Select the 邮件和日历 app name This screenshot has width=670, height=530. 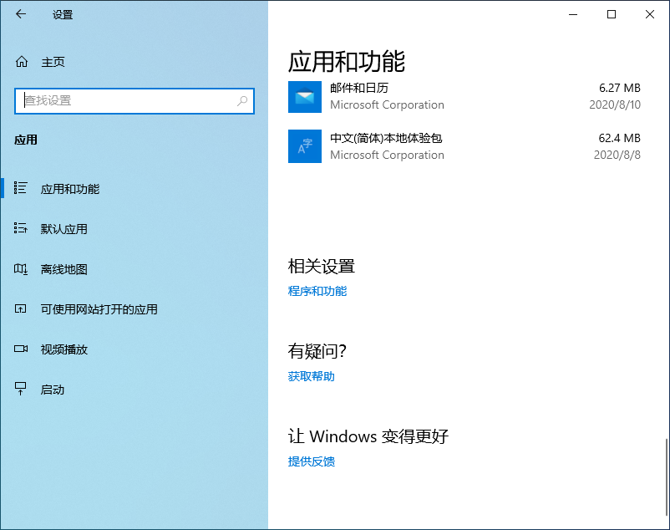pyautogui.click(x=359, y=88)
